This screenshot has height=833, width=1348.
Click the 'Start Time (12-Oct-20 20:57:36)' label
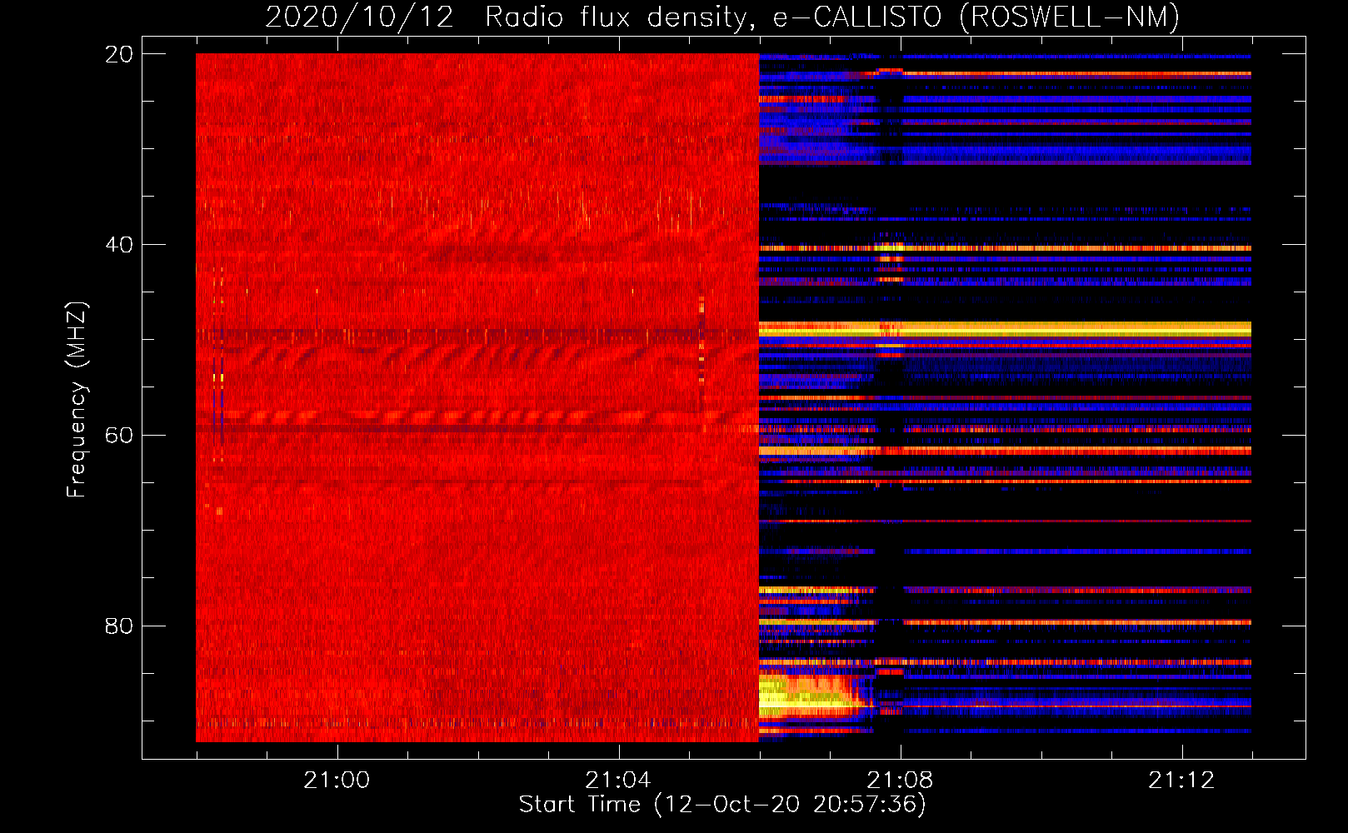[x=722, y=805]
